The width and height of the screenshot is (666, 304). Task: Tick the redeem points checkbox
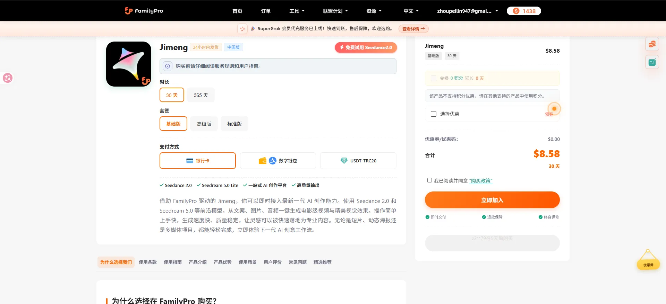tap(434, 78)
